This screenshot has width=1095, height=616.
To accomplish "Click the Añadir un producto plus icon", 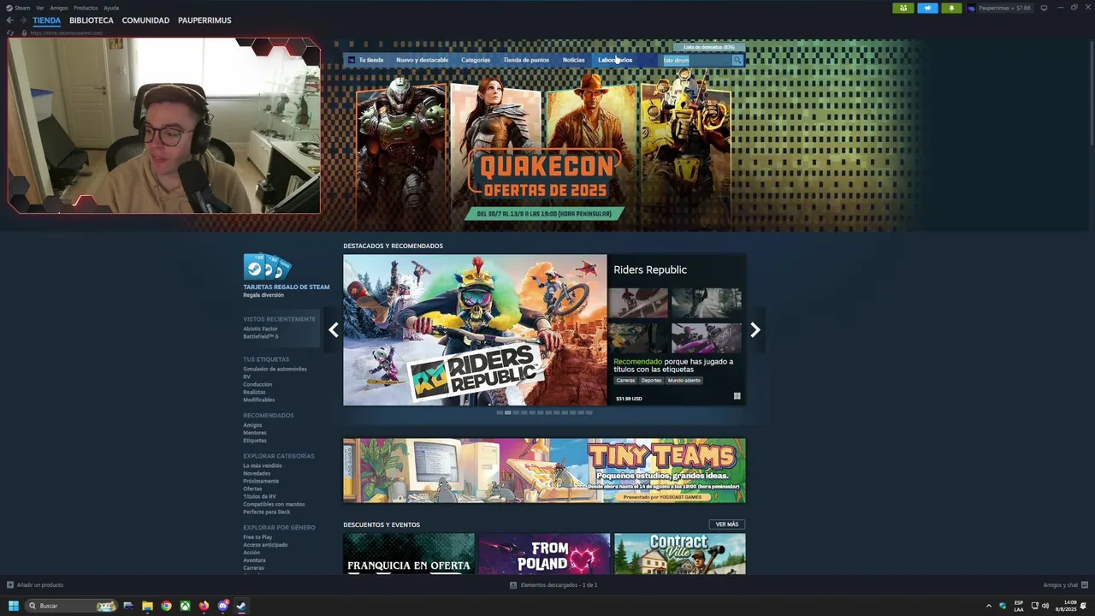I will point(10,585).
